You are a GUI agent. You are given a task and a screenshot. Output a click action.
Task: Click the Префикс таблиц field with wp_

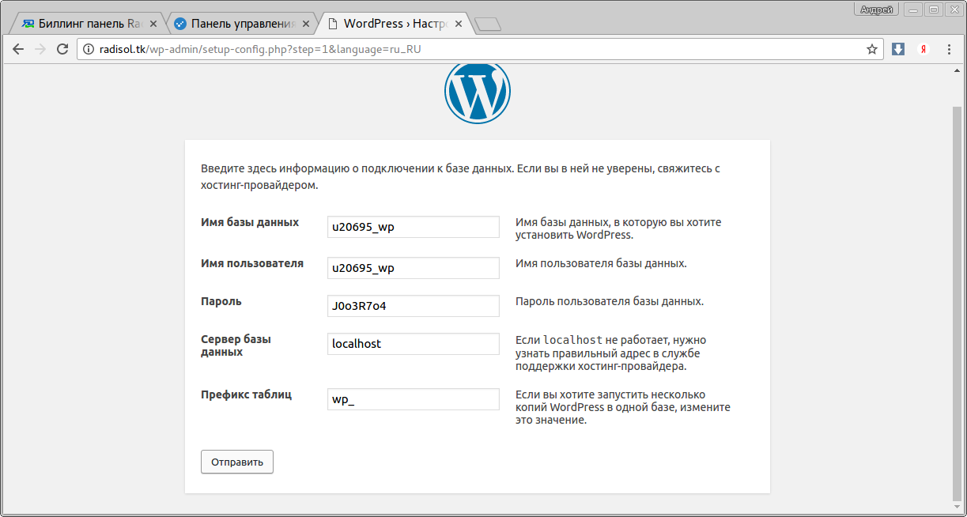pos(414,399)
